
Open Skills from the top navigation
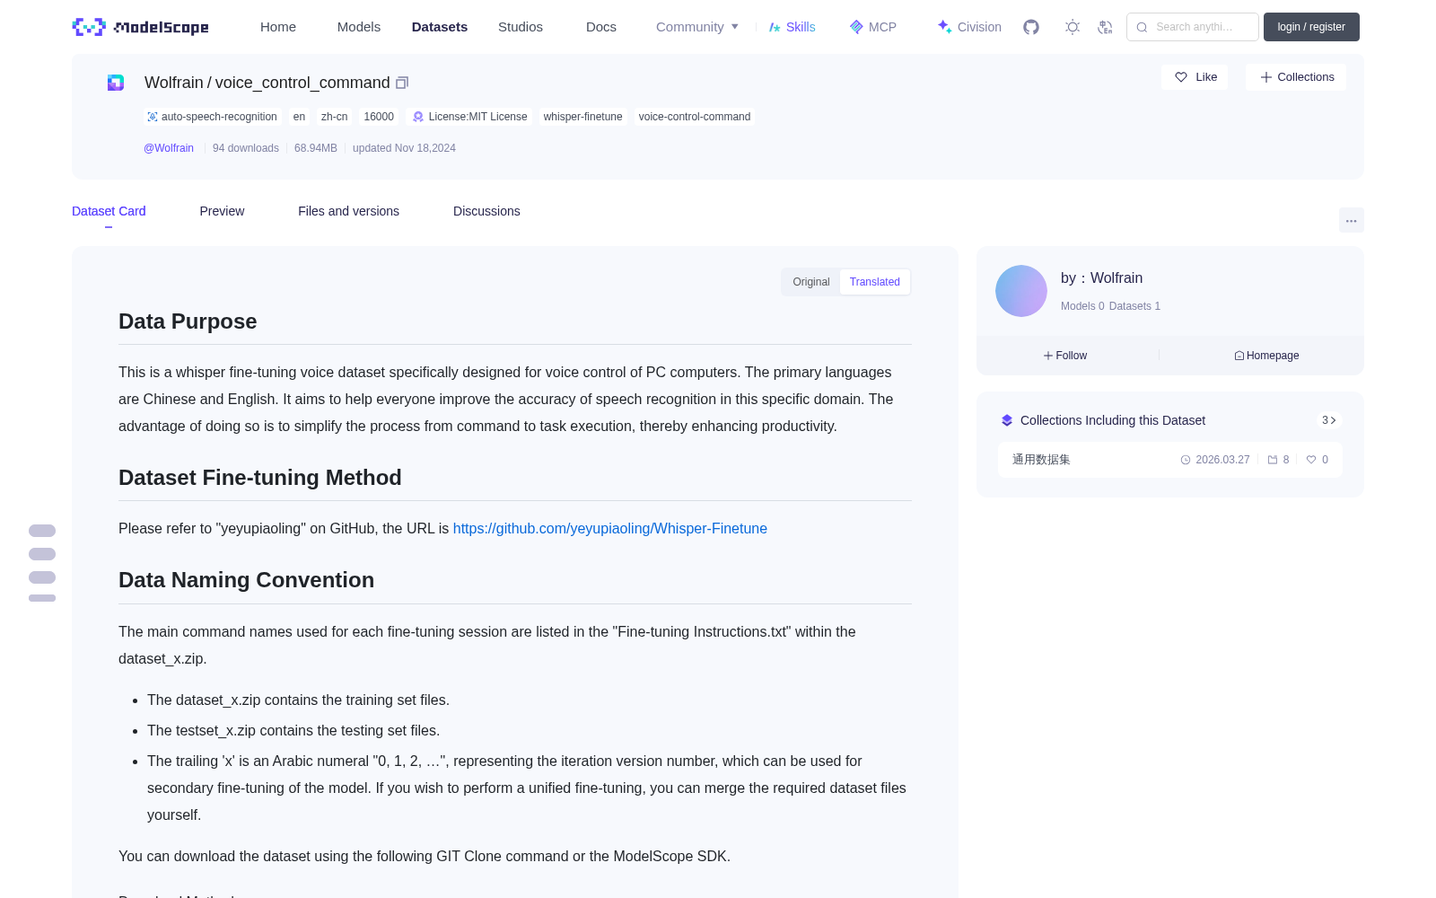(x=792, y=27)
